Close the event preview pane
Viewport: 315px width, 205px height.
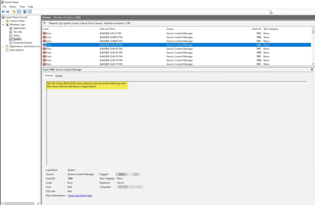pyautogui.click(x=312, y=69)
